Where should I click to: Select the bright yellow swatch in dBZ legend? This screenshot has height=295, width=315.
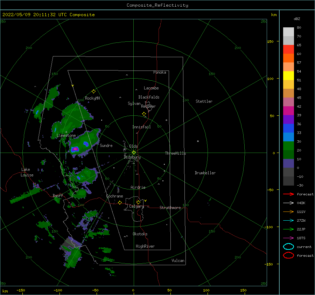[x=288, y=75]
